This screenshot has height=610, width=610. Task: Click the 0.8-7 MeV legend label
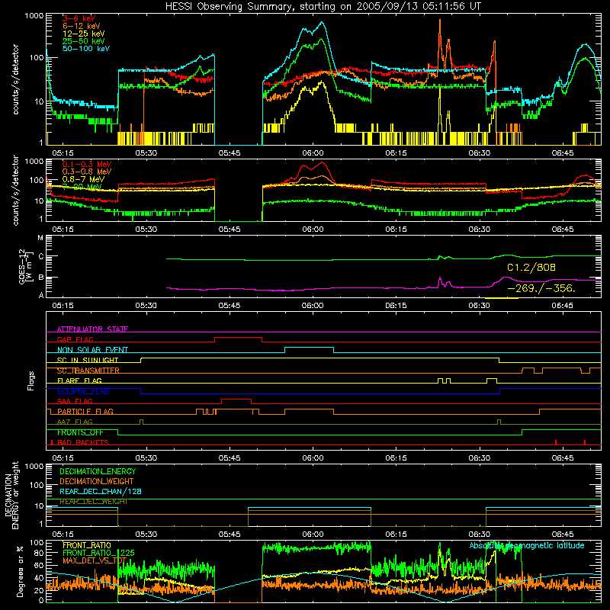pyautogui.click(x=84, y=179)
